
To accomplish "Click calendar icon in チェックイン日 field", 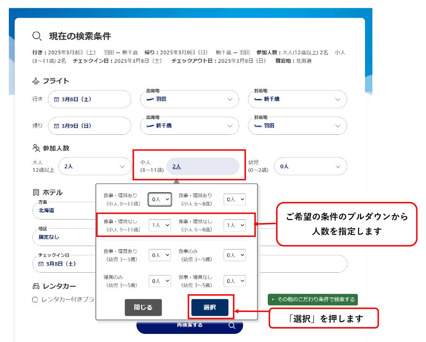I will pyautogui.click(x=41, y=264).
